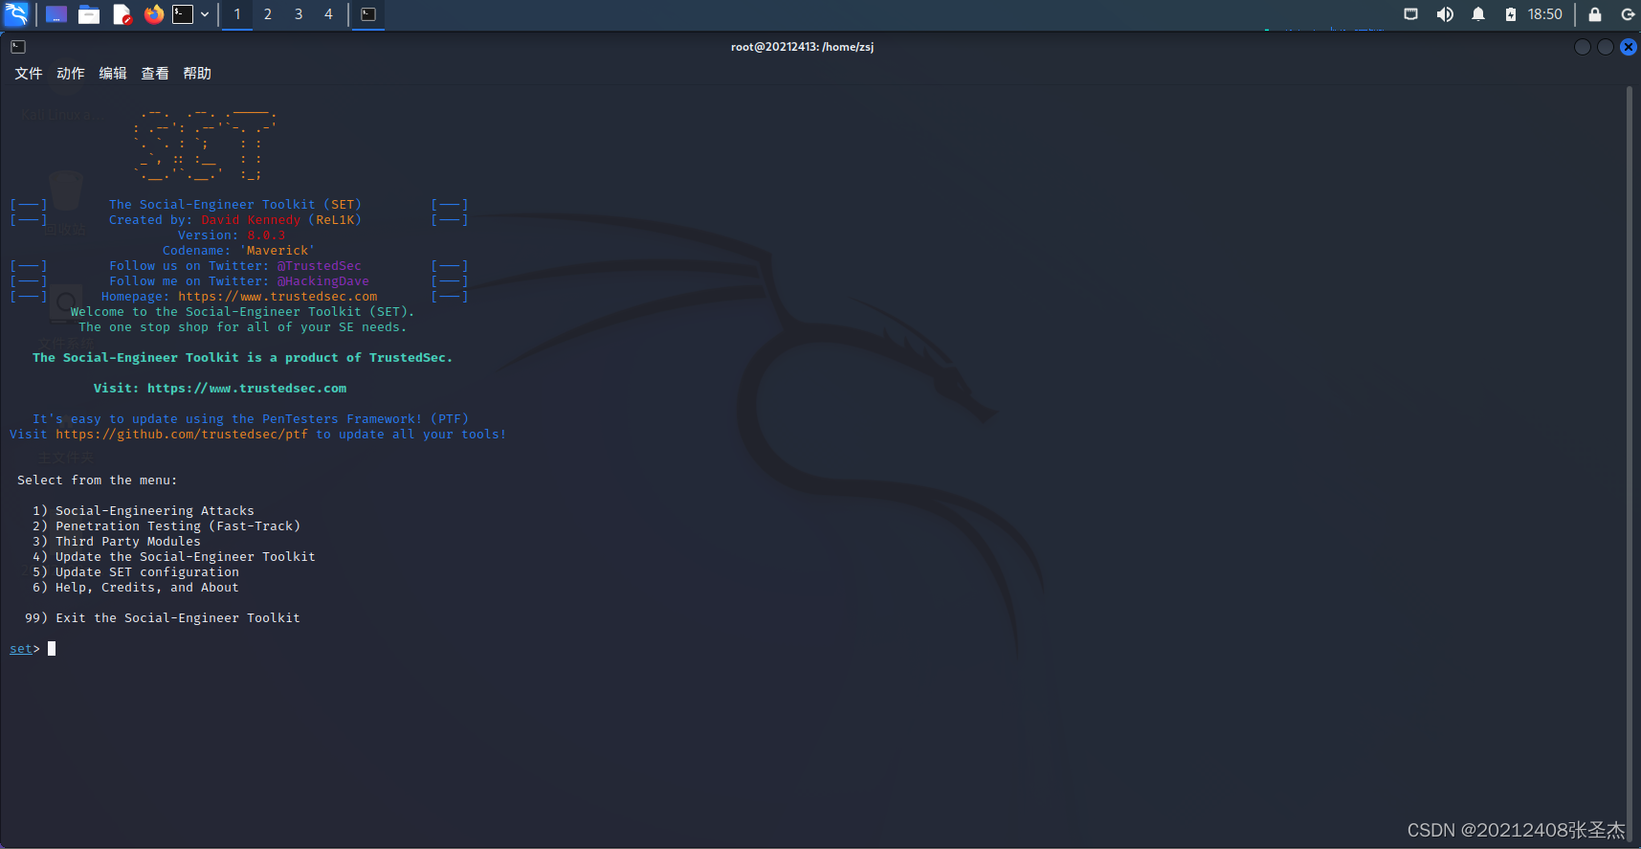Viewport: 1641px width, 849px height.
Task: Click the github.com/trustedsec/ptf URL
Action: click(182, 435)
